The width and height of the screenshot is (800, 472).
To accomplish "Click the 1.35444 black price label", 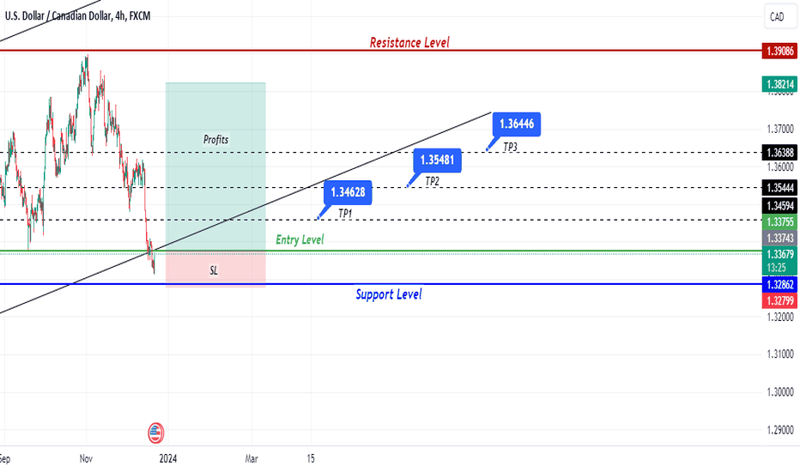I will [x=779, y=188].
